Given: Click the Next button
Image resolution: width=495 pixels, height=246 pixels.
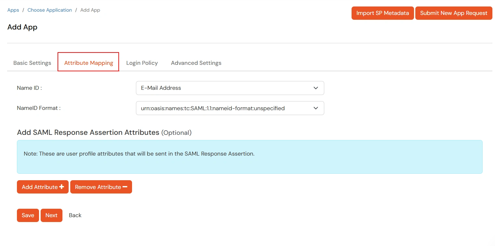Looking at the screenshot, I should click(x=51, y=215).
